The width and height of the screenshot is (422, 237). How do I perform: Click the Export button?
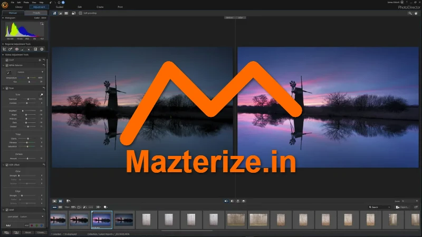point(402,207)
